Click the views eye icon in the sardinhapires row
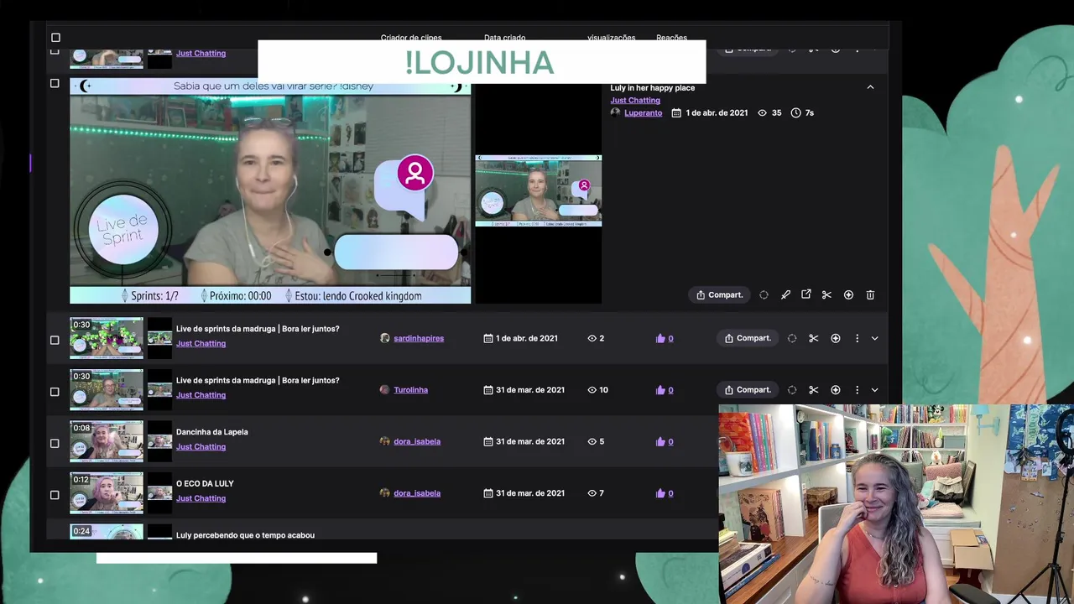This screenshot has height=604, width=1074. (592, 338)
